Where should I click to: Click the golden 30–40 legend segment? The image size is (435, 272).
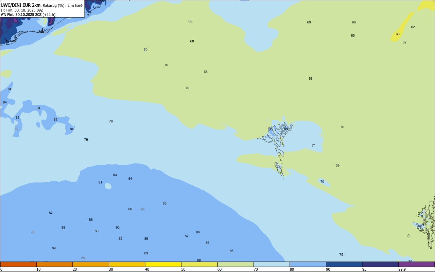tap(127, 264)
